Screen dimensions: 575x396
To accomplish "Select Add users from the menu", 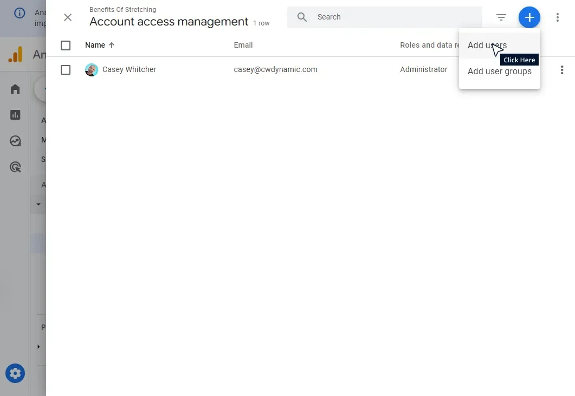I will click(x=487, y=45).
